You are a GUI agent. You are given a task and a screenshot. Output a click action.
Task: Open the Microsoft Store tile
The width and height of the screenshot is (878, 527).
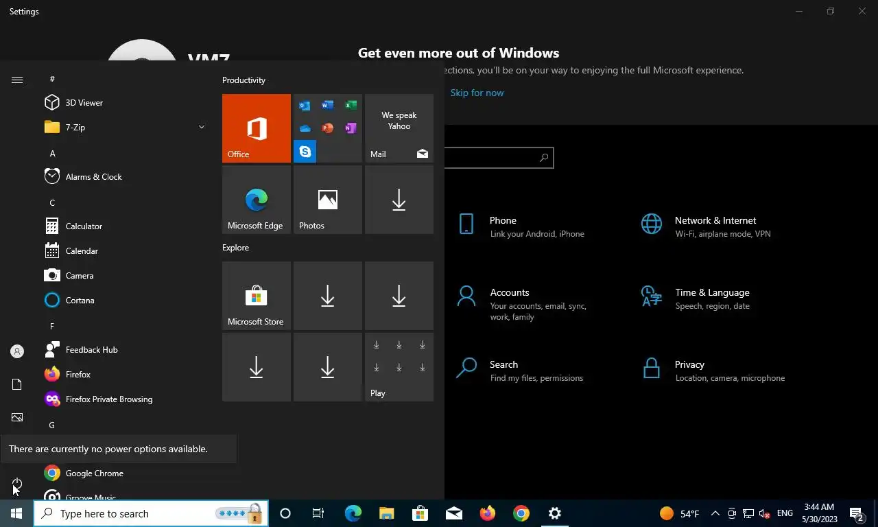257,296
